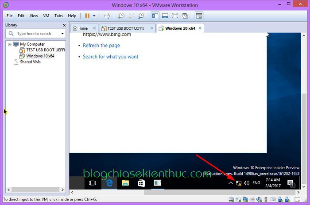Click the network warning tray icon

(x=239, y=183)
